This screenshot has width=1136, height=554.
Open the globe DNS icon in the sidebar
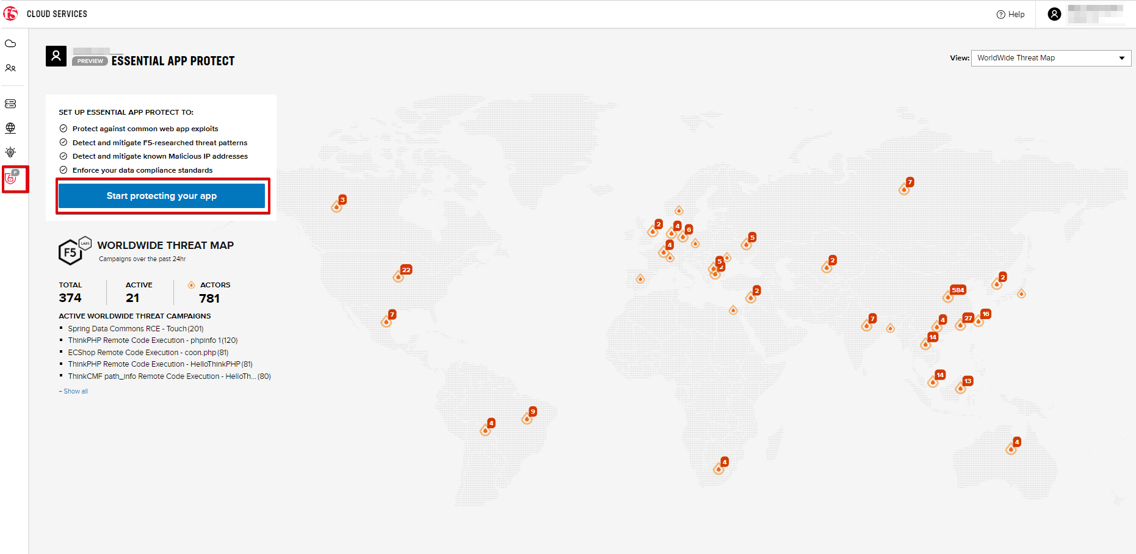[x=10, y=128]
